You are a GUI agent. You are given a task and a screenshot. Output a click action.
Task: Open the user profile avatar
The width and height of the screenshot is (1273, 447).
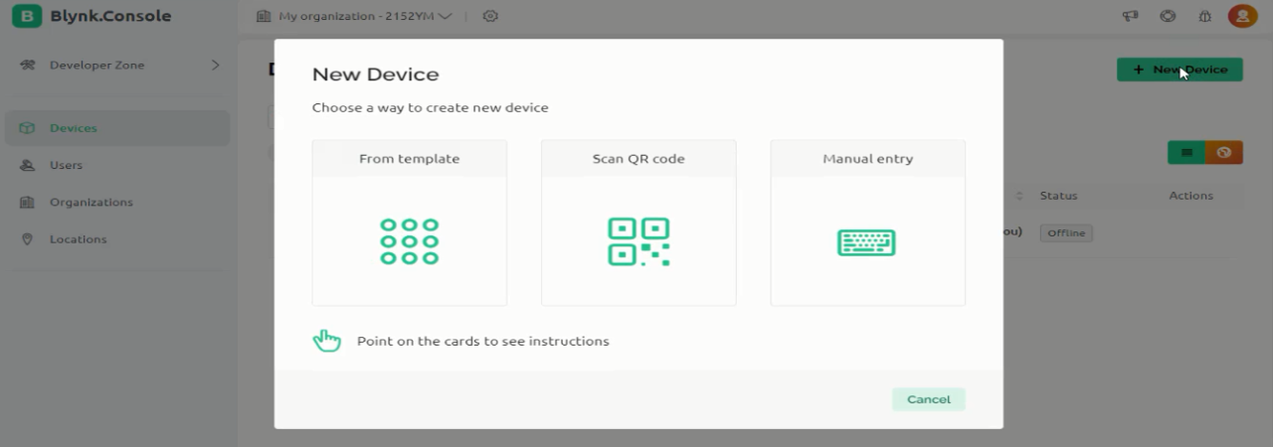click(1242, 16)
